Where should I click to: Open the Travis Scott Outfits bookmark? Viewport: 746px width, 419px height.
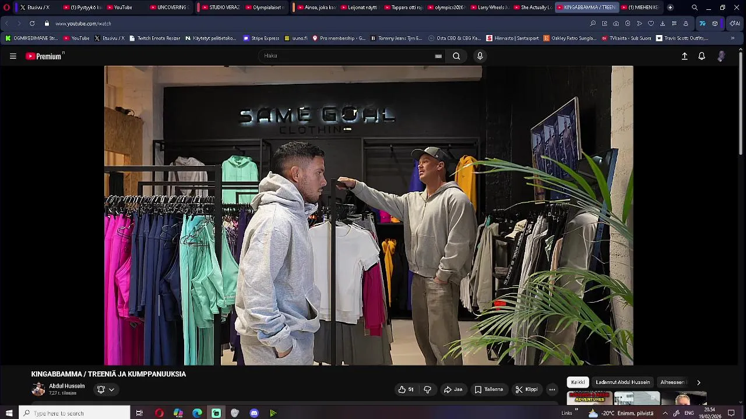pos(682,38)
